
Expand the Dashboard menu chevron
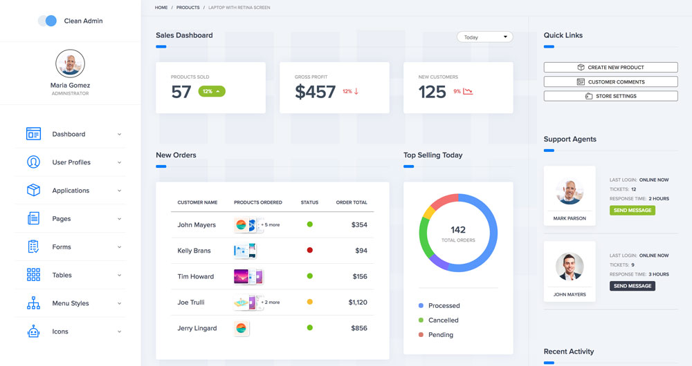(x=119, y=135)
